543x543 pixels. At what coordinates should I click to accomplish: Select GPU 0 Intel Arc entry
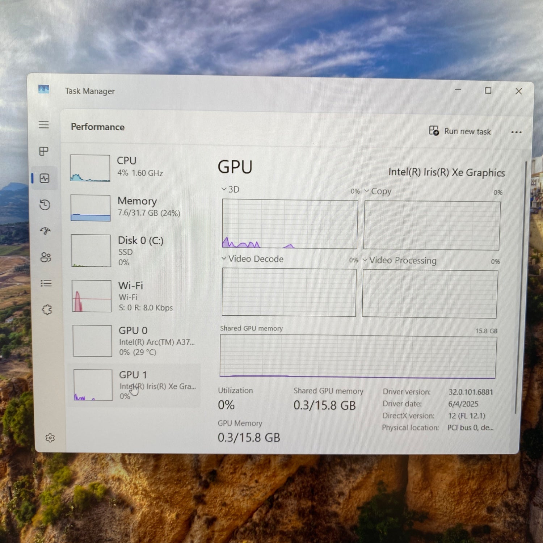tap(135, 341)
